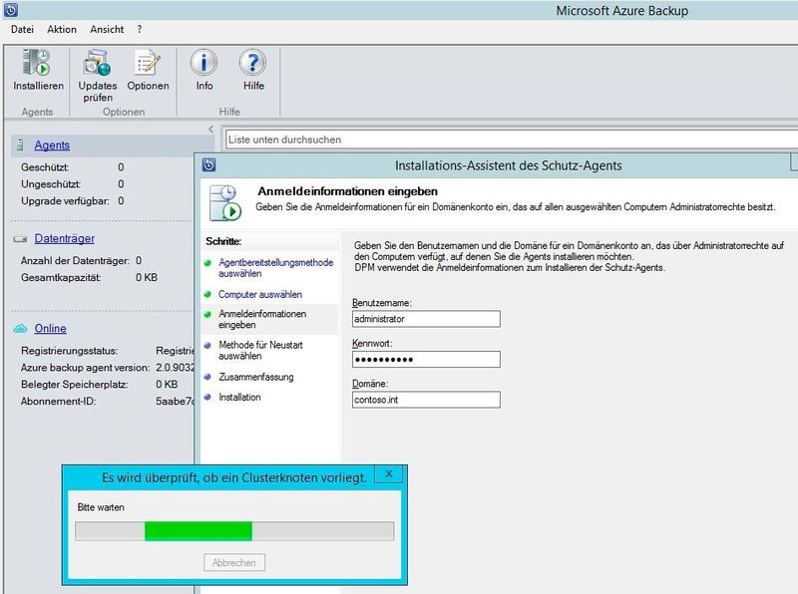
Task: Click the Updates prüfen toolbar icon
Action: pyautogui.click(x=97, y=63)
